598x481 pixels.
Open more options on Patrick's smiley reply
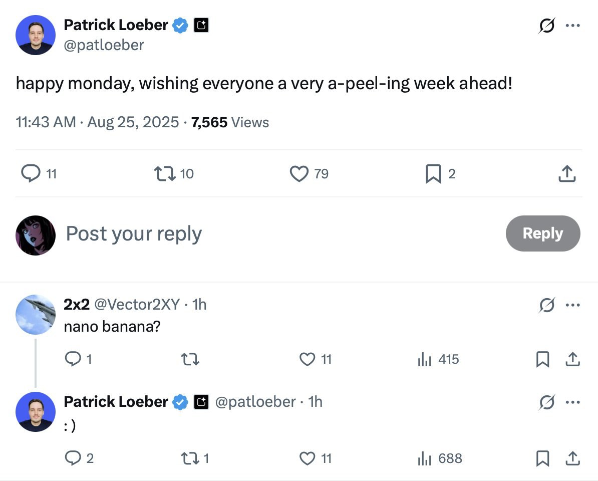(x=573, y=402)
